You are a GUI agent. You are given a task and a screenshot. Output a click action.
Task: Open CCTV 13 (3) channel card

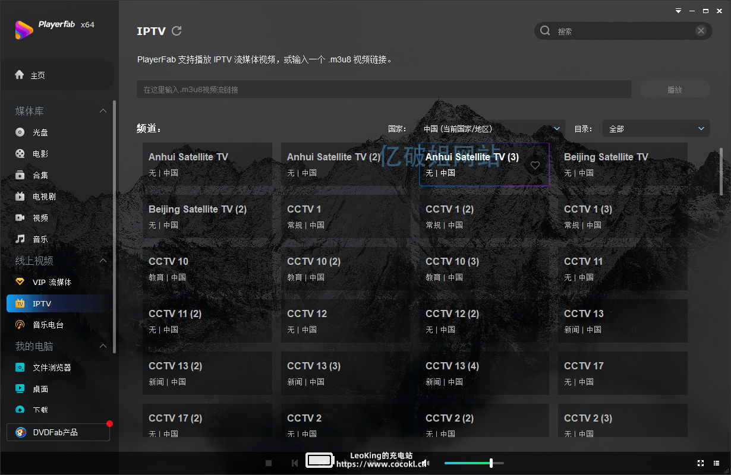[x=346, y=373]
